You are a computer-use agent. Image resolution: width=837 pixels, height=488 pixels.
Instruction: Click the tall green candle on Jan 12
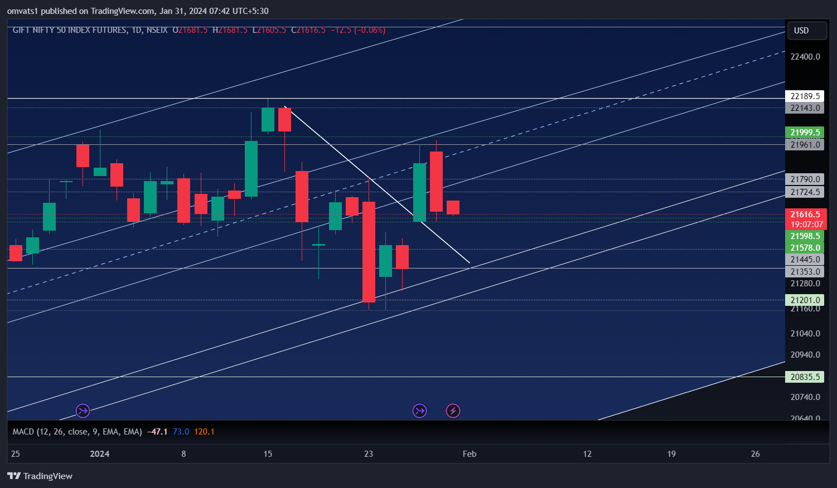(x=251, y=169)
